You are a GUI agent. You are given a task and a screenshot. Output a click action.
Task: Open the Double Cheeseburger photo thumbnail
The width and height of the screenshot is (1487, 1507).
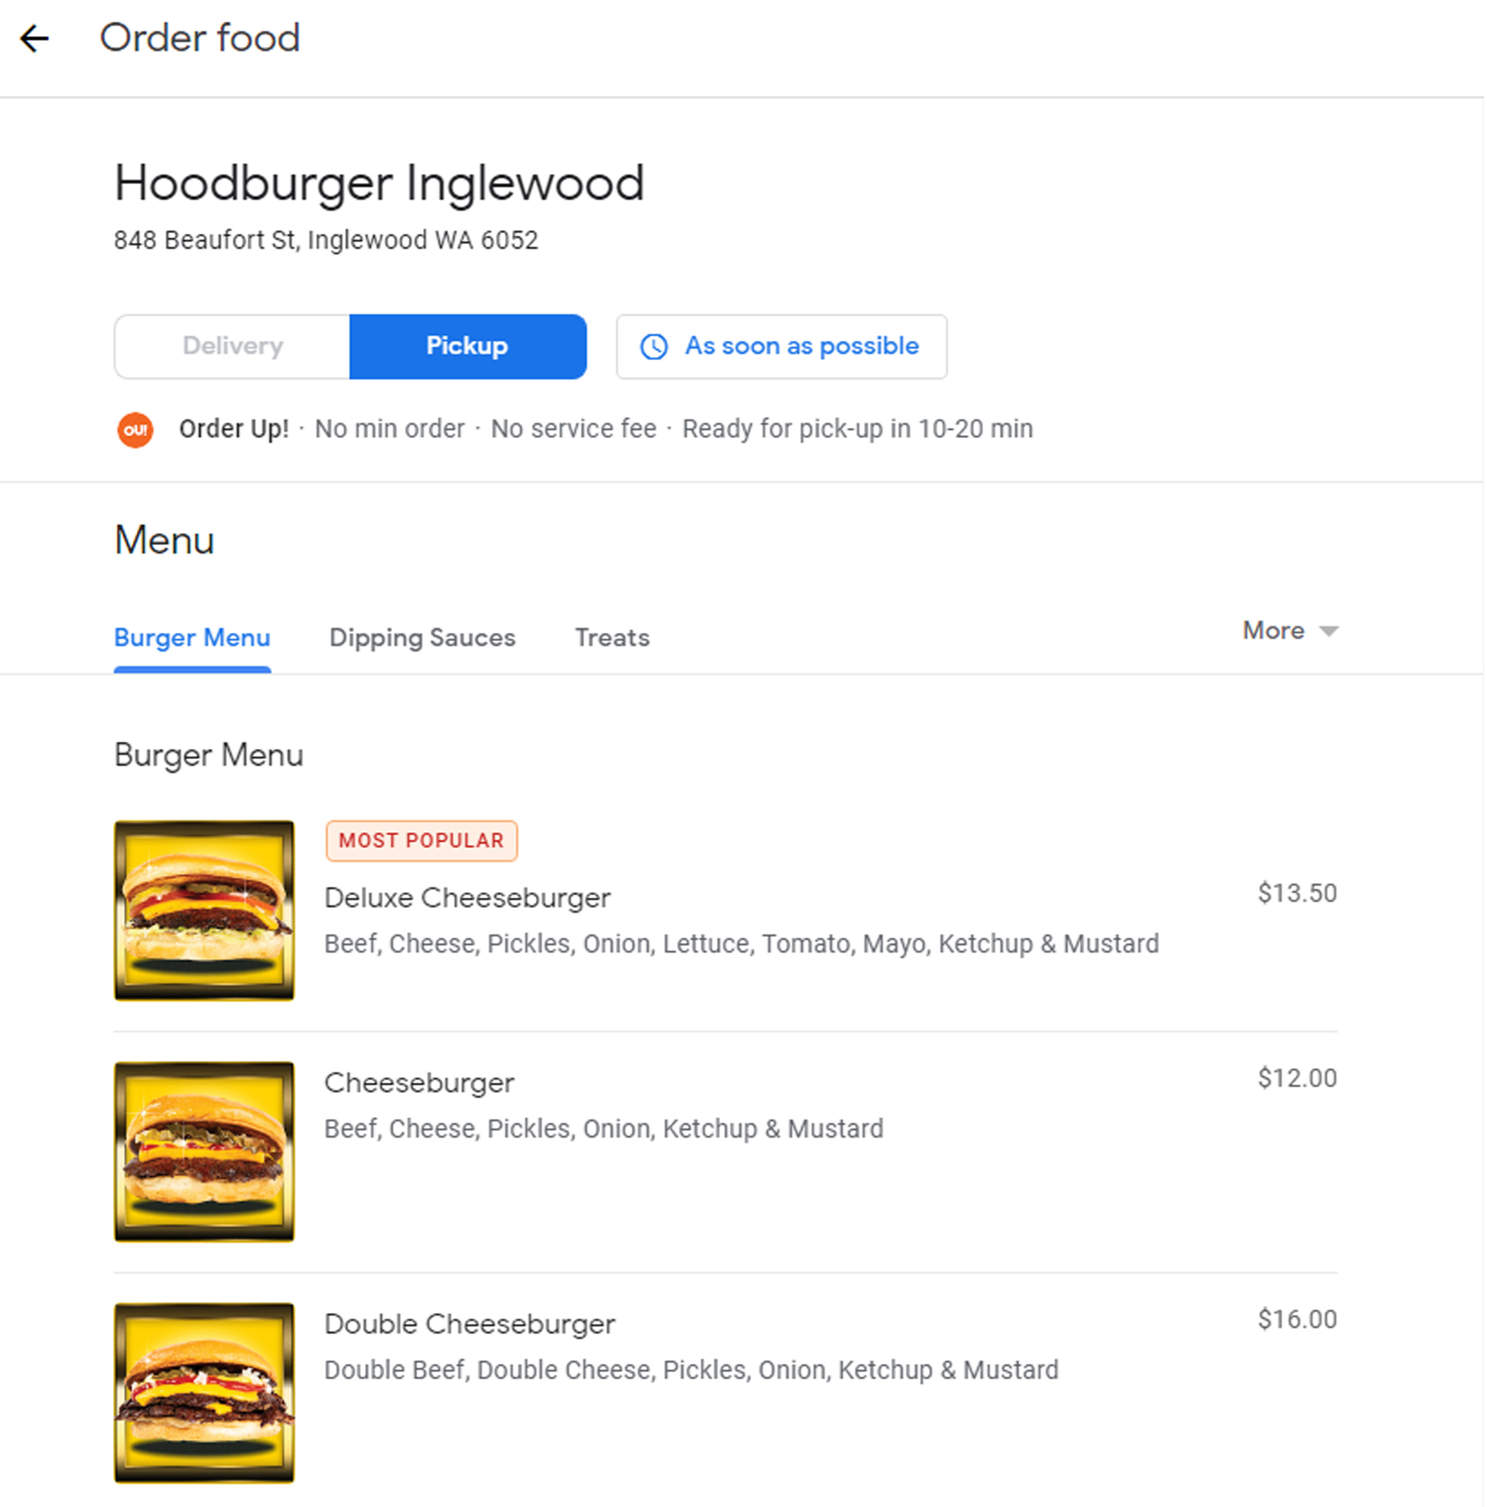tap(204, 1392)
